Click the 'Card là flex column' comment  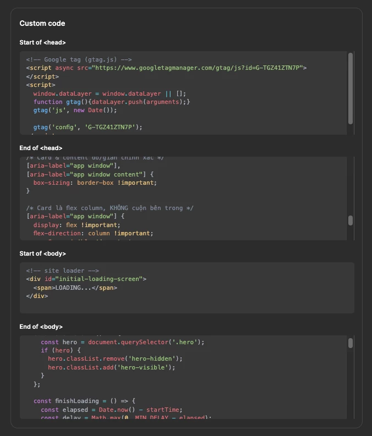pyautogui.click(x=110, y=208)
